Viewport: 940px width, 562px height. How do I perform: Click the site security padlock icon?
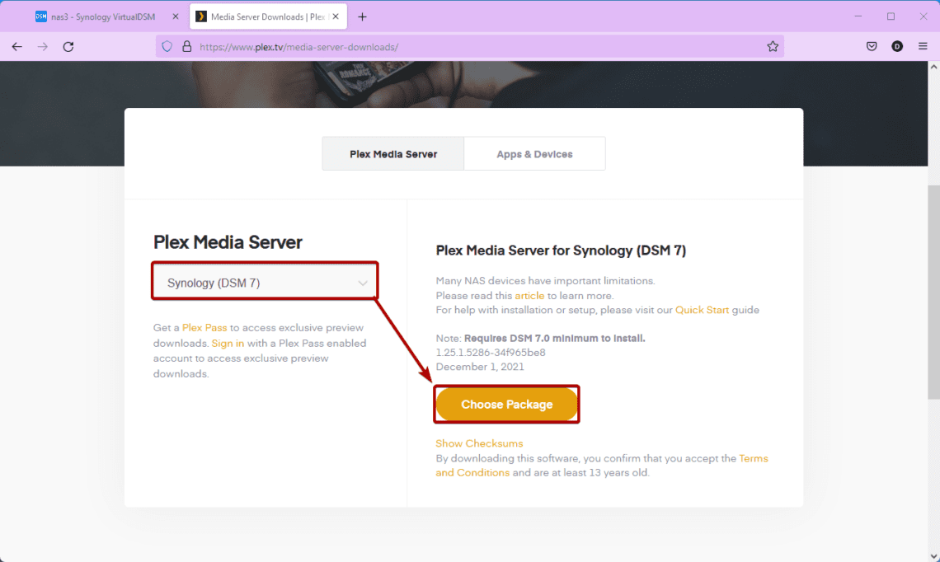click(187, 47)
